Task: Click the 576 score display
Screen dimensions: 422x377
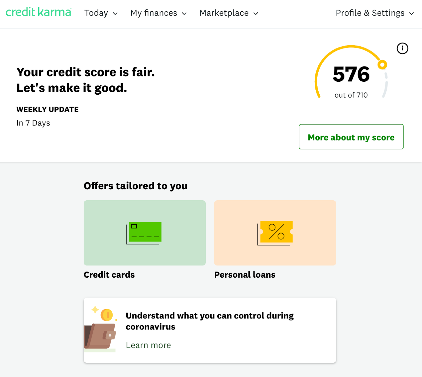Action: tap(351, 76)
